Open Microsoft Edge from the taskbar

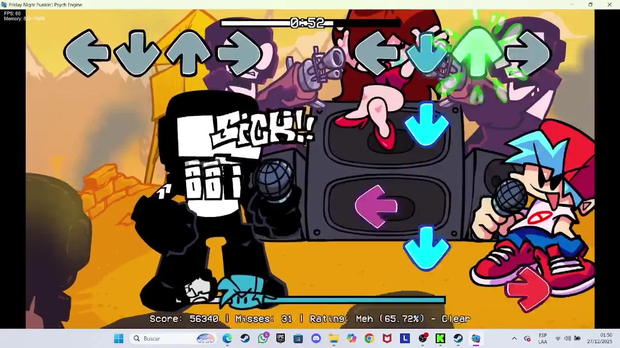[x=227, y=338]
